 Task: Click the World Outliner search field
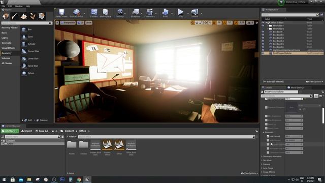point(290,15)
